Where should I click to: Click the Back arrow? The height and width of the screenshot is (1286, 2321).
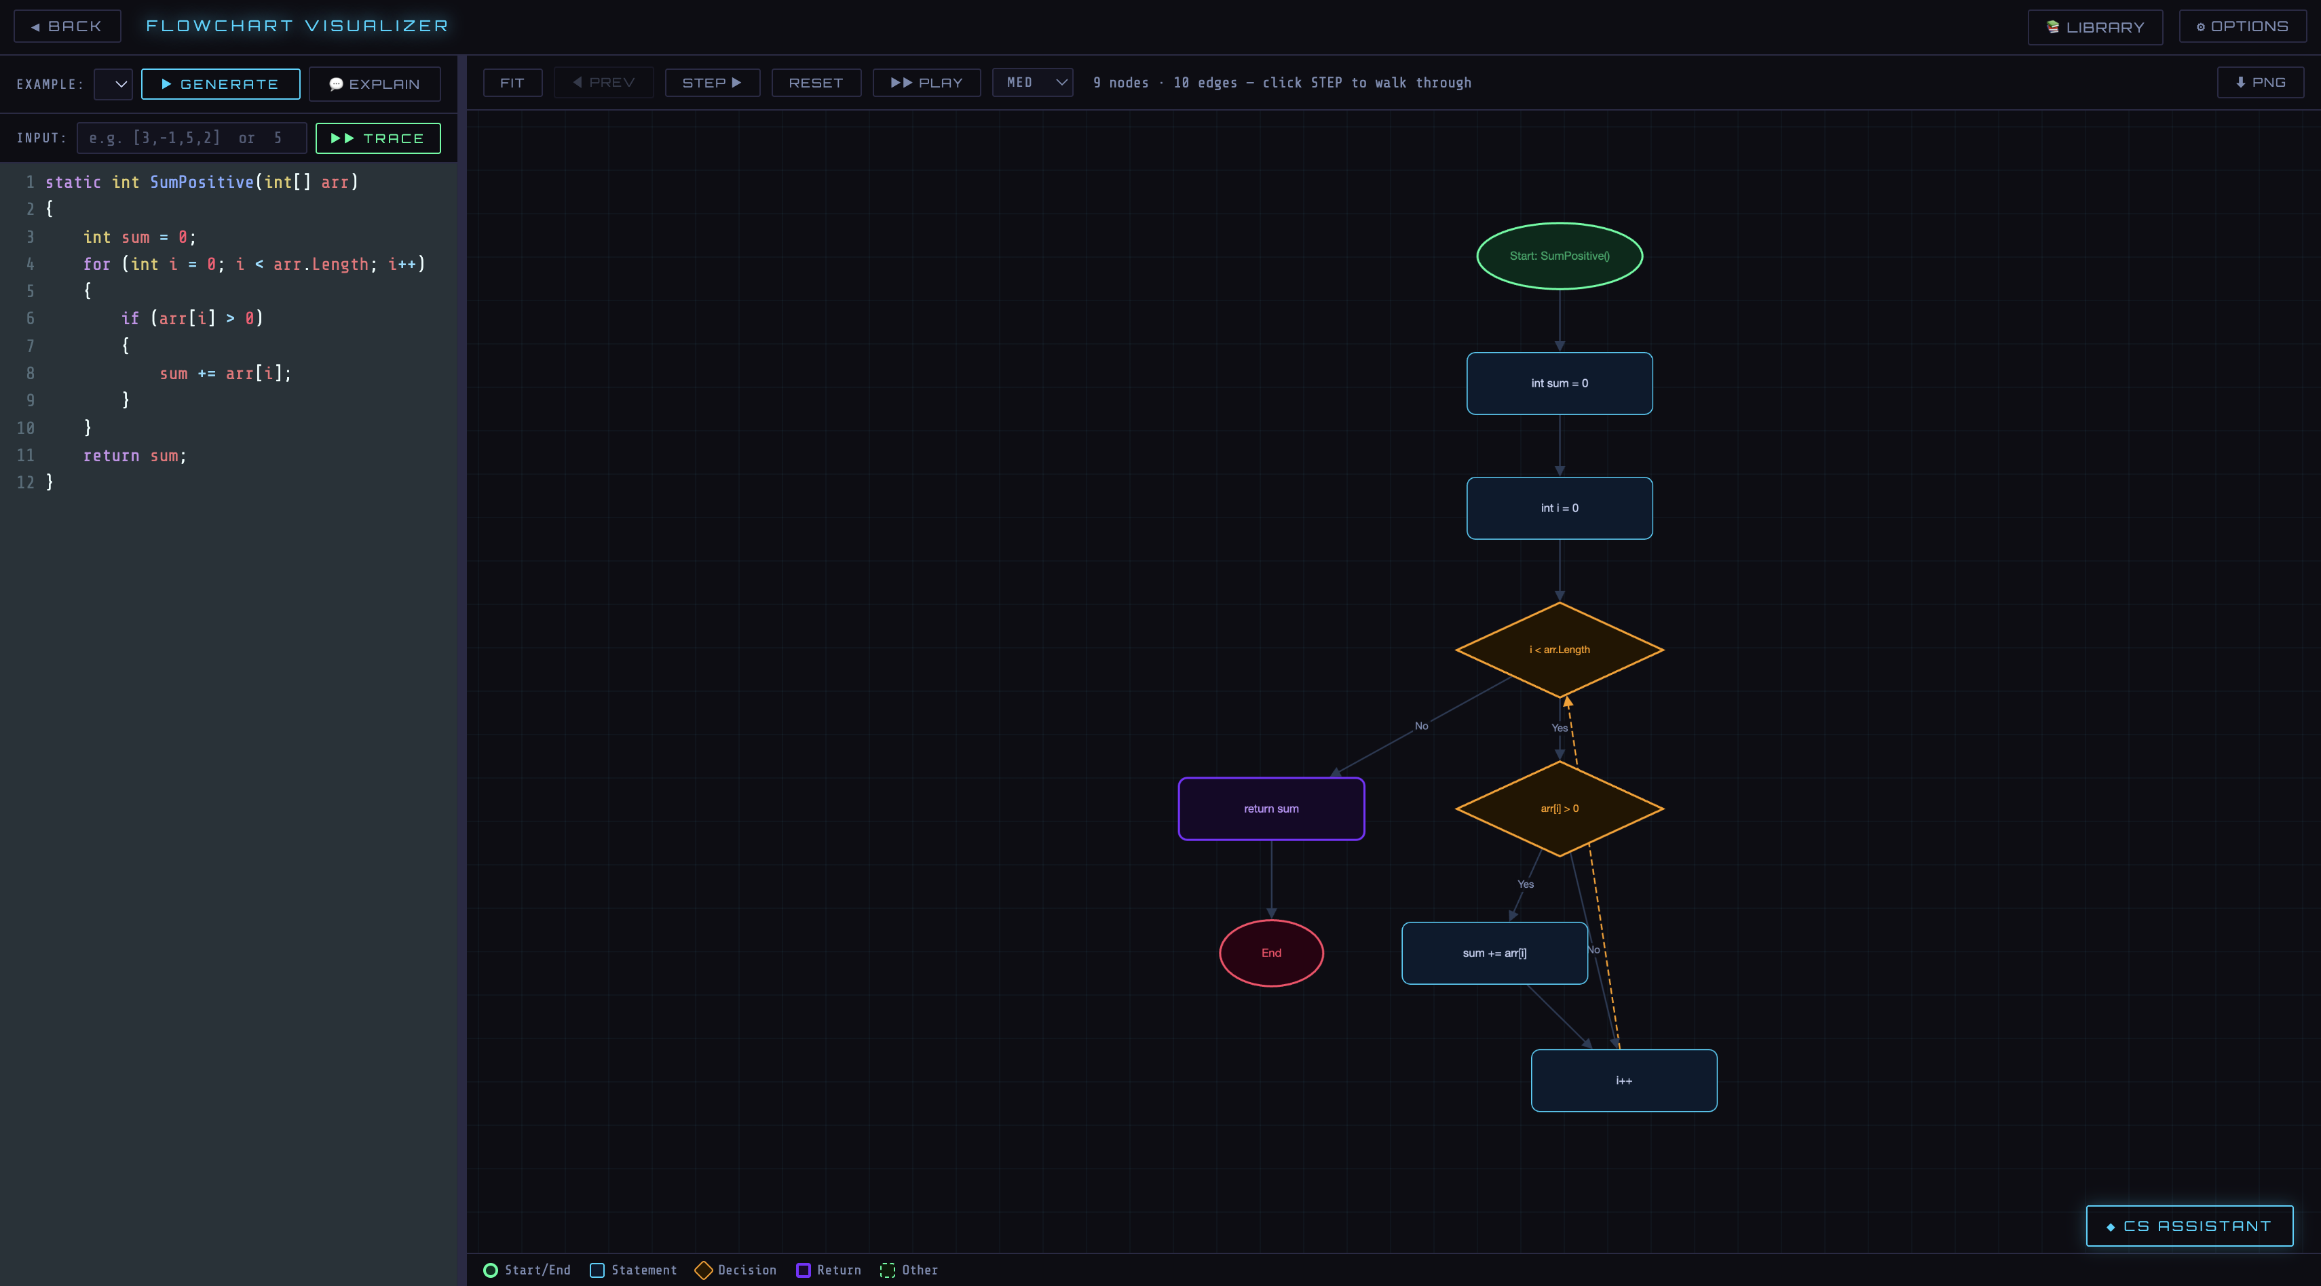[67, 26]
